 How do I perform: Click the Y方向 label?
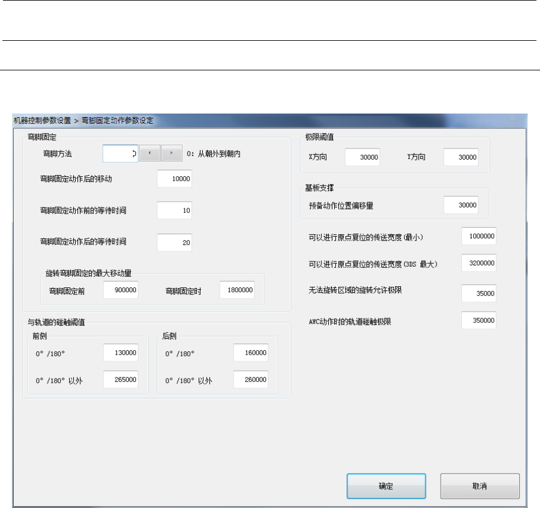[x=416, y=157]
